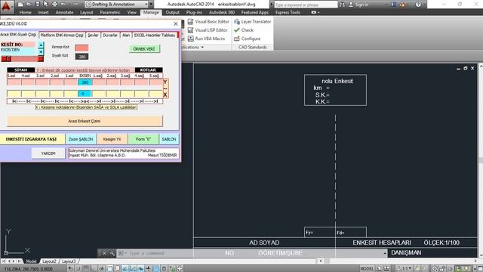Click Configure CAD standards
Viewport: 483px width, 272px height.
click(247, 39)
